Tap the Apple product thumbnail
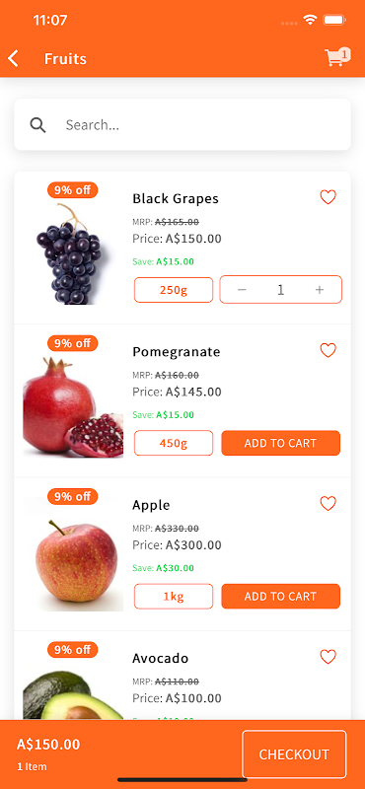Screen dimensions: 365x789 tap(76, 565)
